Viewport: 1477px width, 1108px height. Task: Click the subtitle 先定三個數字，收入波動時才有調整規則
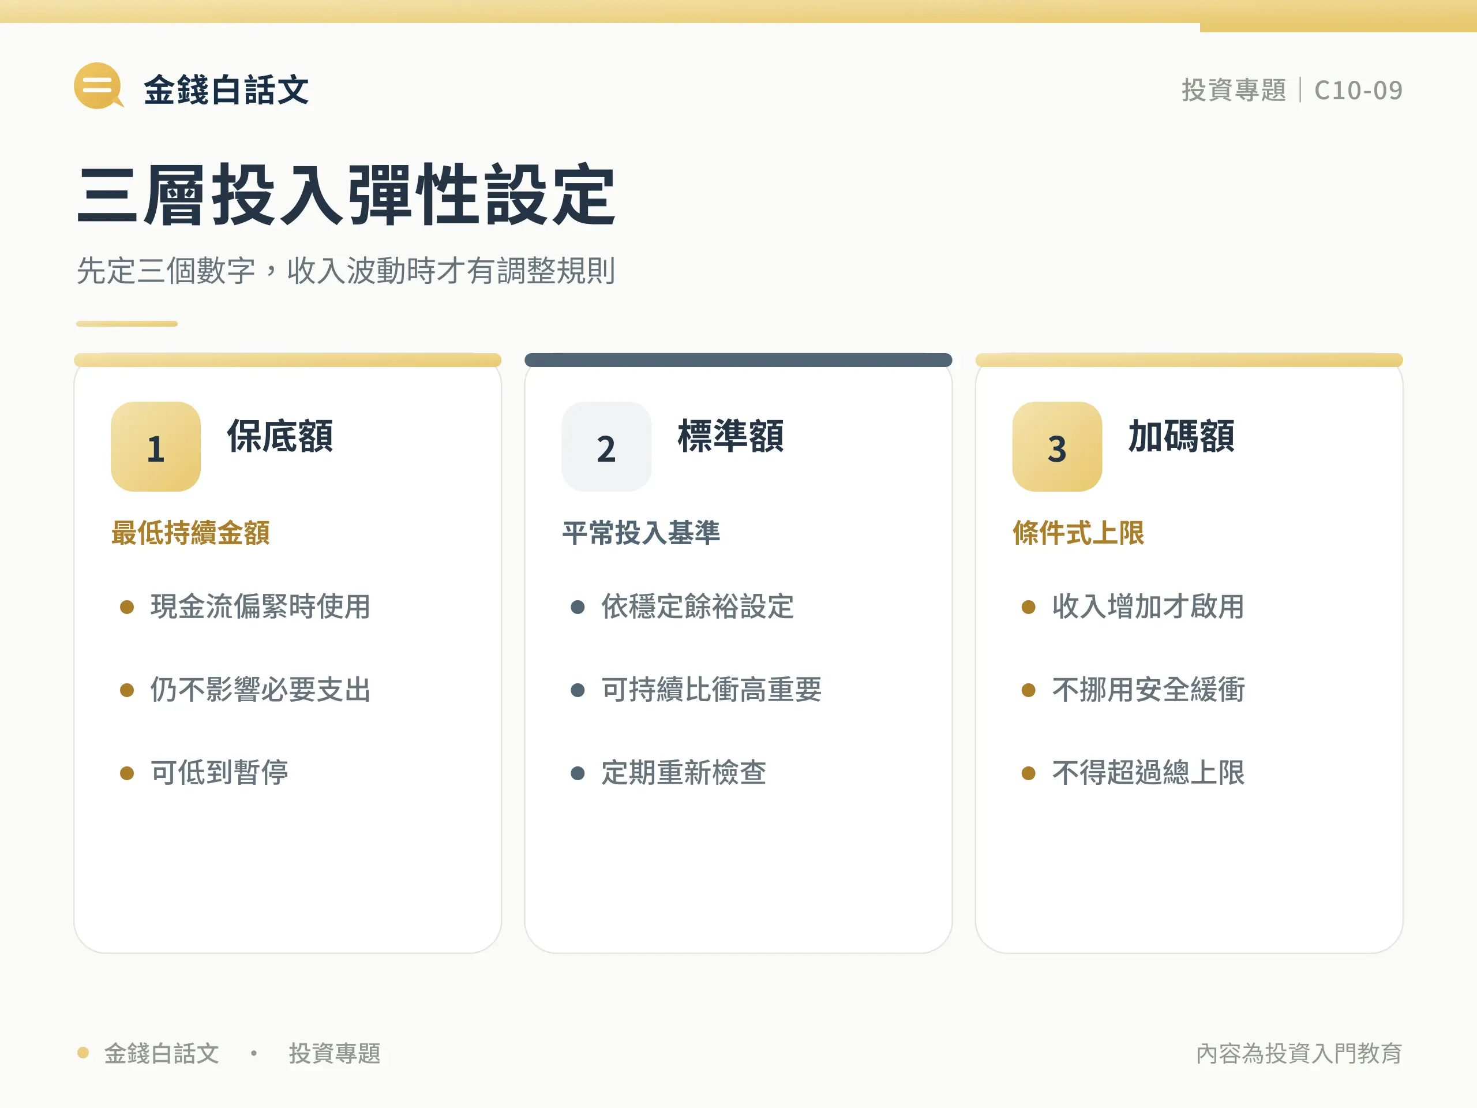coord(346,271)
